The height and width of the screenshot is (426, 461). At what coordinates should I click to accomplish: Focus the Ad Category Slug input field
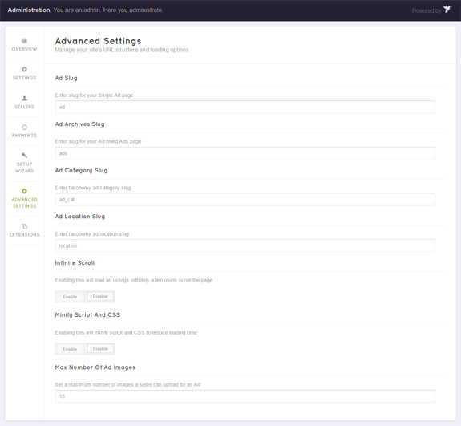(245, 200)
